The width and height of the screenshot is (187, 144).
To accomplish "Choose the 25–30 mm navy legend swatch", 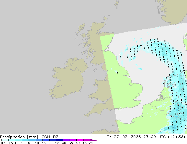I will (x=59, y=140).
